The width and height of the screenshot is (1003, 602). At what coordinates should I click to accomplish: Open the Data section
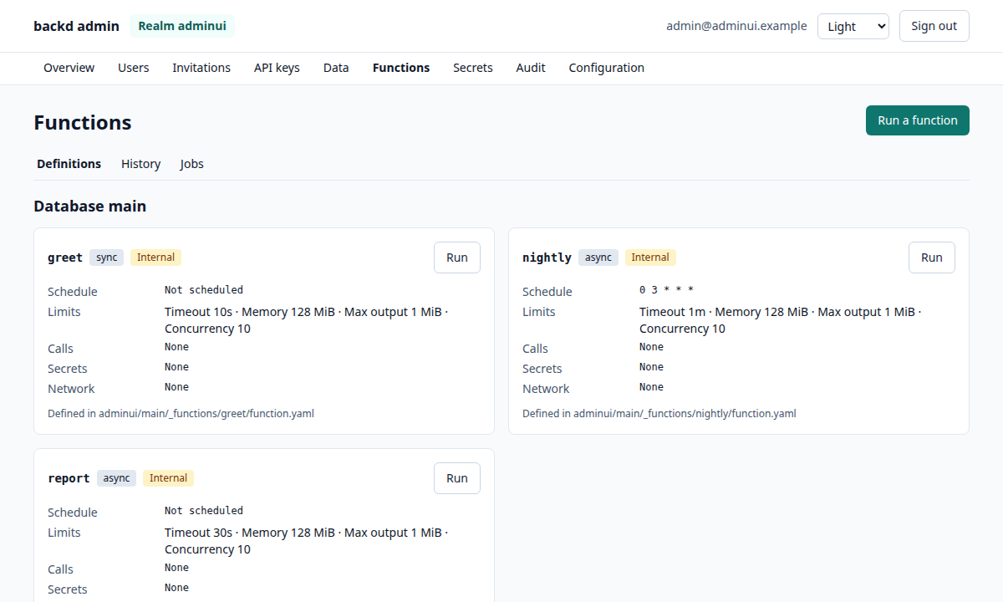point(336,68)
